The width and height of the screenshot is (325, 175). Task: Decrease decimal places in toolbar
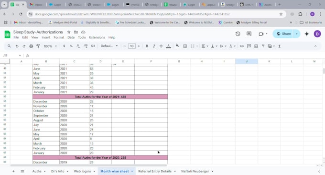coord(78,46)
